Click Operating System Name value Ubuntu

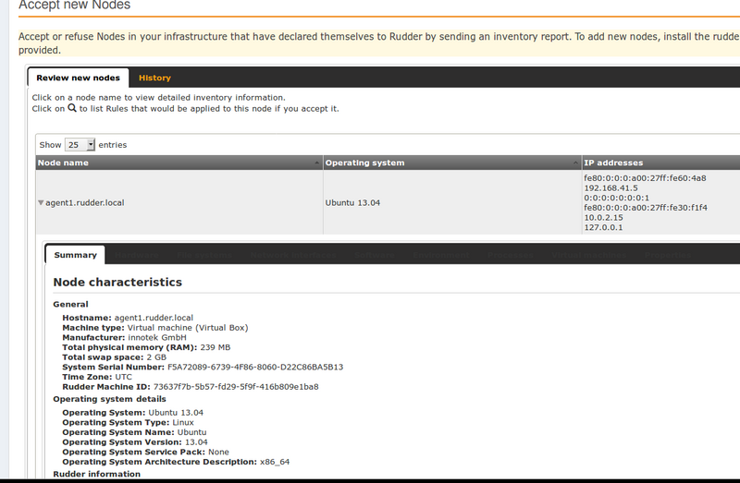coord(192,432)
